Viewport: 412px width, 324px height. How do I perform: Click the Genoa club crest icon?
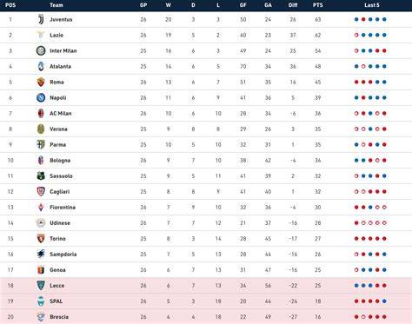click(41, 270)
